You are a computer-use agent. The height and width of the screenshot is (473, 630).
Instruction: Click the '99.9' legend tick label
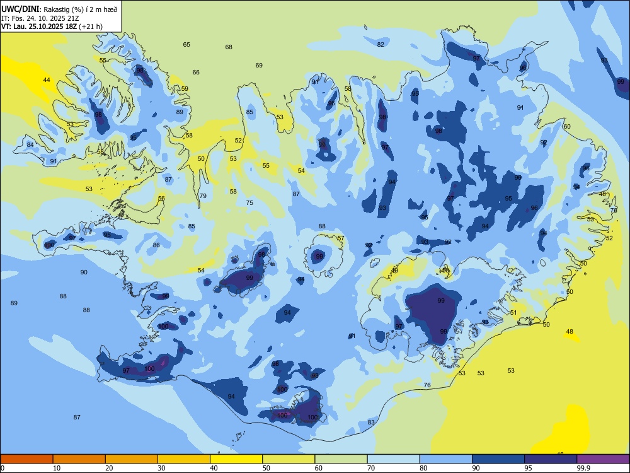(x=583, y=468)
